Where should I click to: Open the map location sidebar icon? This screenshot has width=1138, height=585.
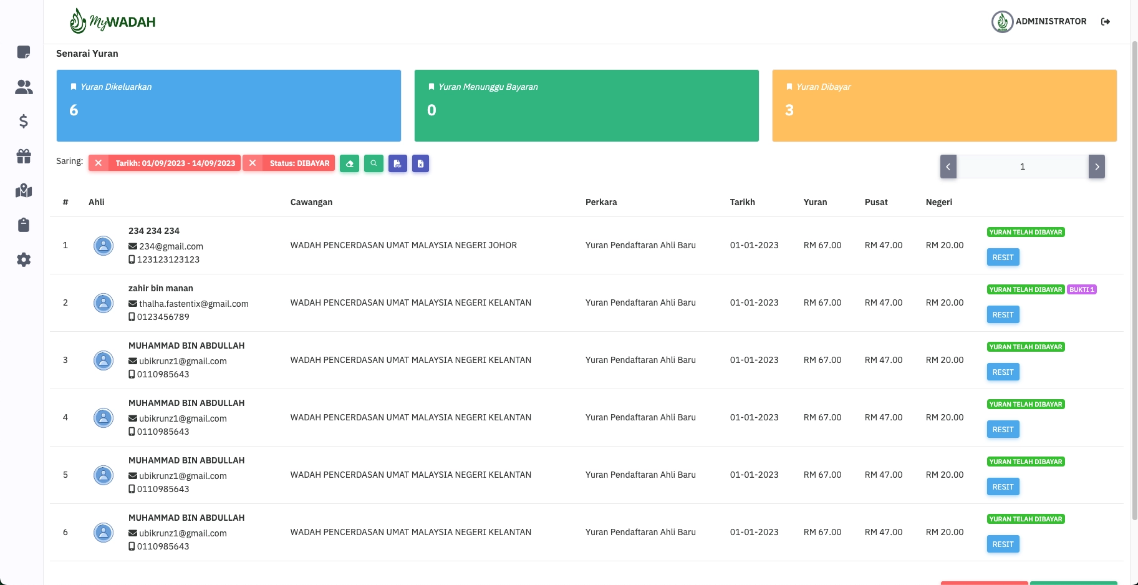pos(24,191)
